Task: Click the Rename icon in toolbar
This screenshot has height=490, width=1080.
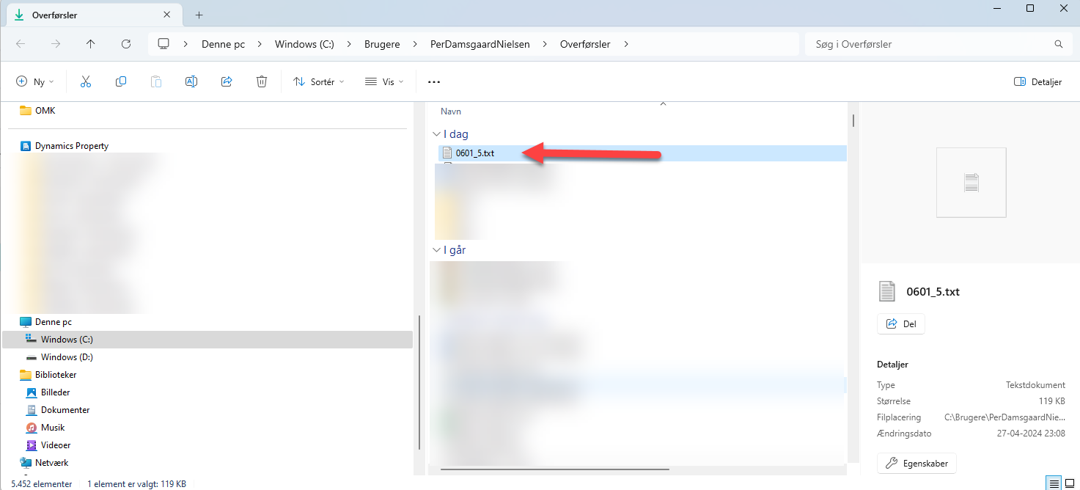Action: pyautogui.click(x=191, y=82)
